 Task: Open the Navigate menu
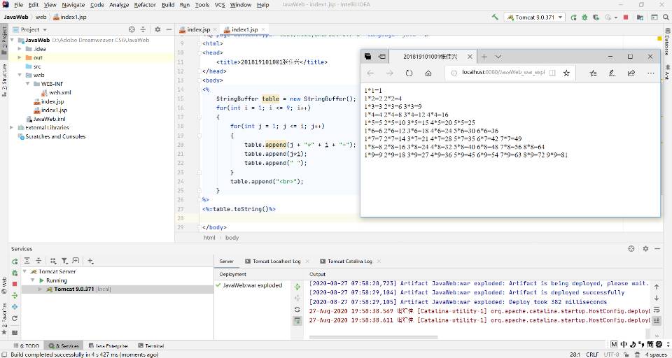pyautogui.click(x=73, y=5)
